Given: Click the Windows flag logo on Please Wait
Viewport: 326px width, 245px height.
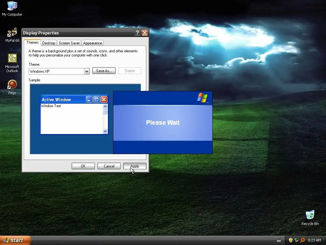Looking at the screenshot, I should [x=202, y=98].
